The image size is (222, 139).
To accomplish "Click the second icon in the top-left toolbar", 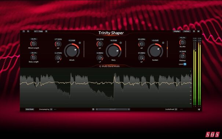I will coord(28,31).
